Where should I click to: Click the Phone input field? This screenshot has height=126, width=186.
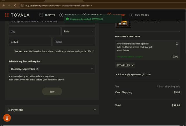pyautogui.click(x=74, y=42)
